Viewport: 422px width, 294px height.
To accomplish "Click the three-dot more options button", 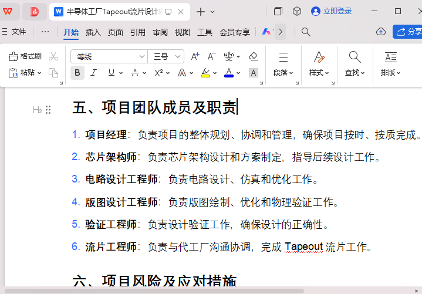I will (45, 32).
